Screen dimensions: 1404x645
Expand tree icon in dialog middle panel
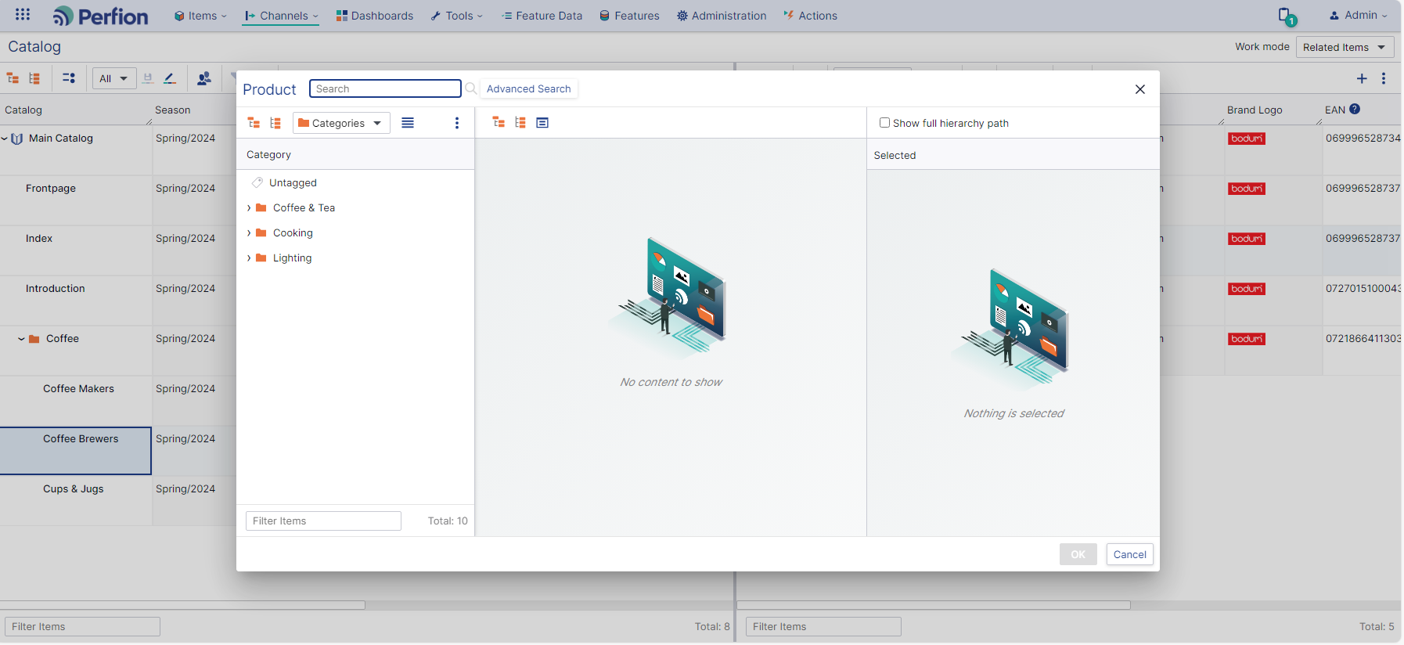click(x=520, y=122)
